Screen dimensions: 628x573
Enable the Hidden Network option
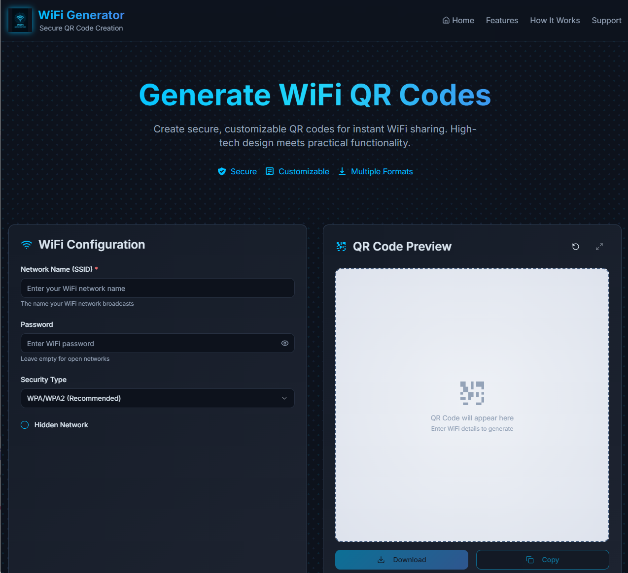25,425
